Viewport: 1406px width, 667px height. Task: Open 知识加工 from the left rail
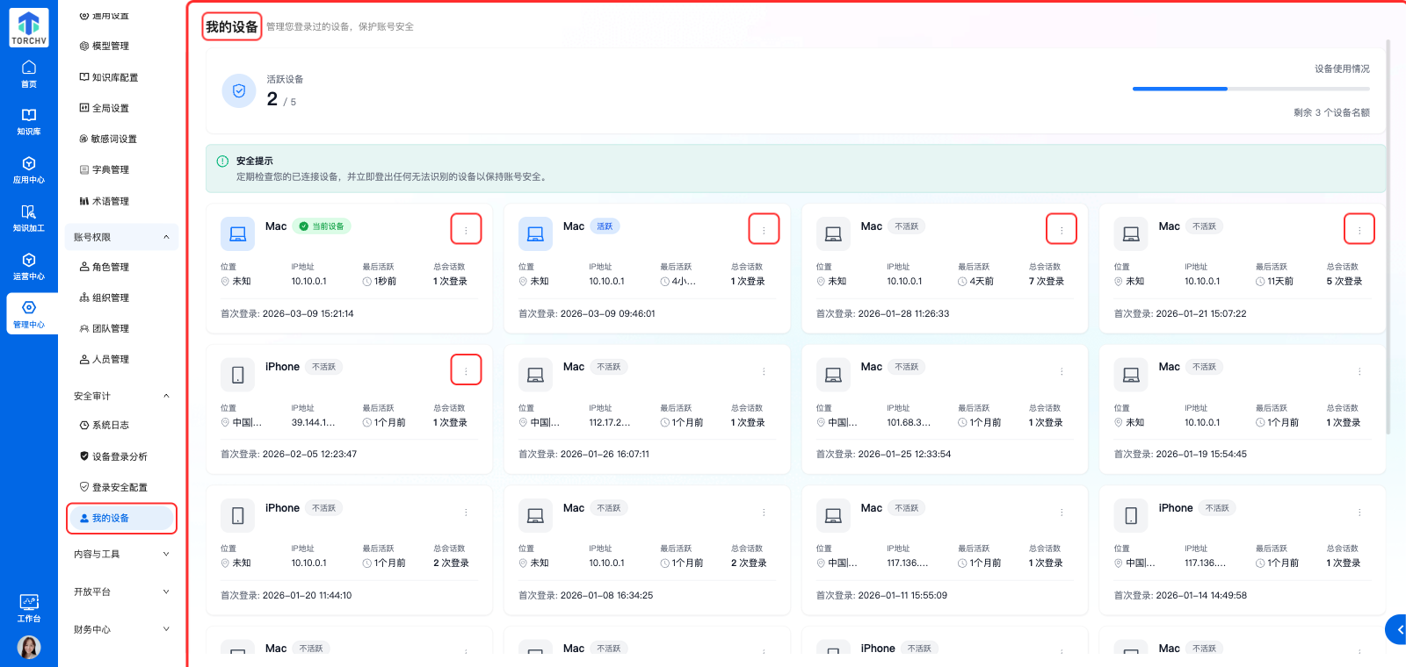pyautogui.click(x=29, y=219)
